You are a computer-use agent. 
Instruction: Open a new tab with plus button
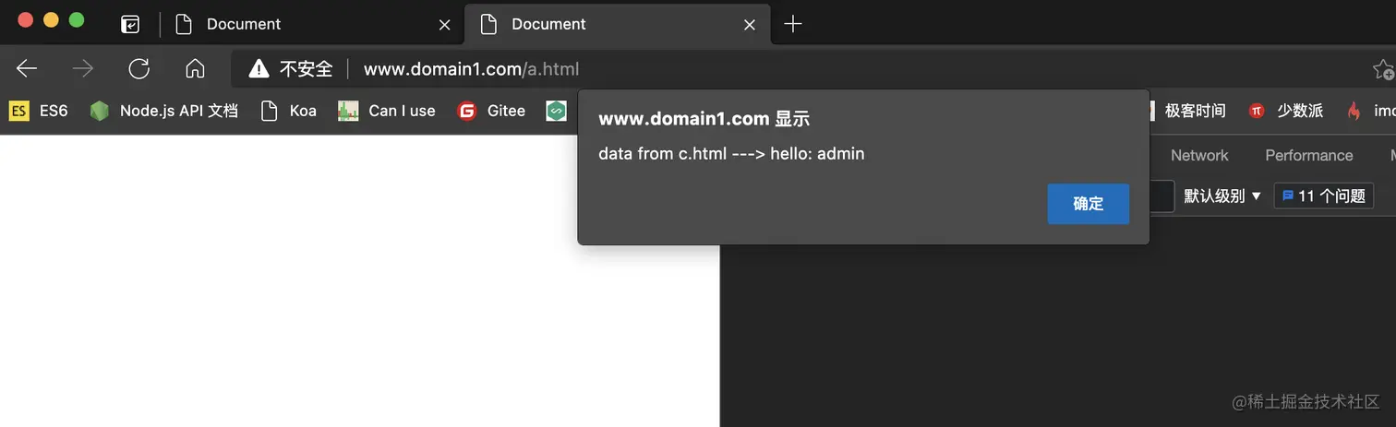point(792,24)
